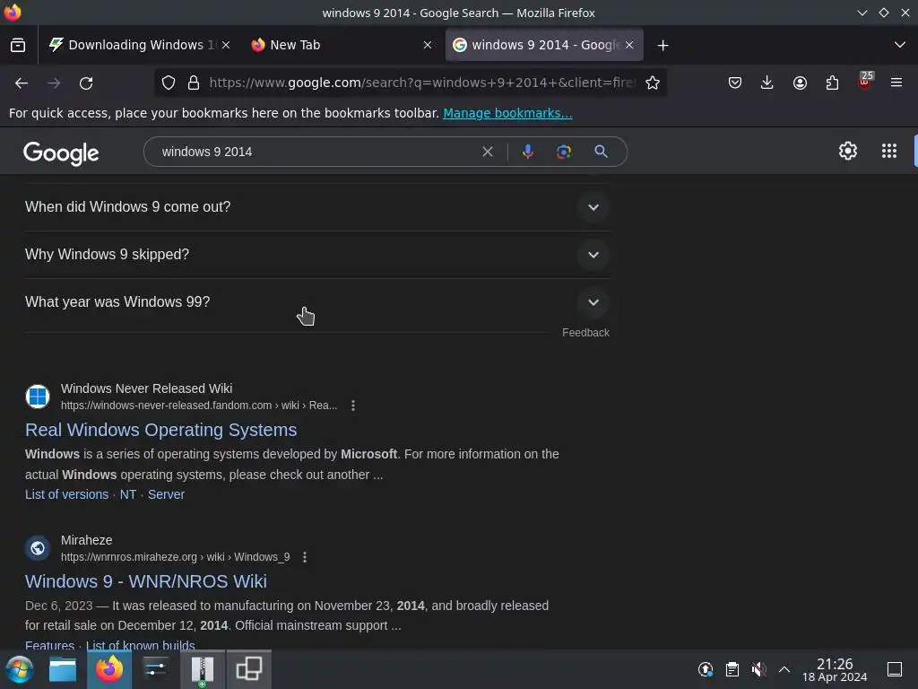
Task: Open Windows 9 - WNR/NROS Wiki result
Action: click(146, 581)
